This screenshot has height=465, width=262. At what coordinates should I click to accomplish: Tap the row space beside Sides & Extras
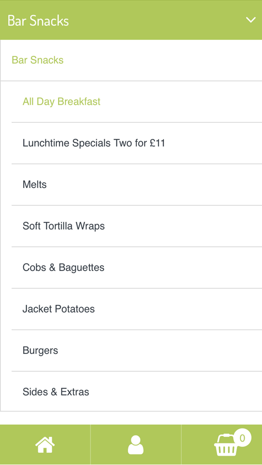(176, 392)
